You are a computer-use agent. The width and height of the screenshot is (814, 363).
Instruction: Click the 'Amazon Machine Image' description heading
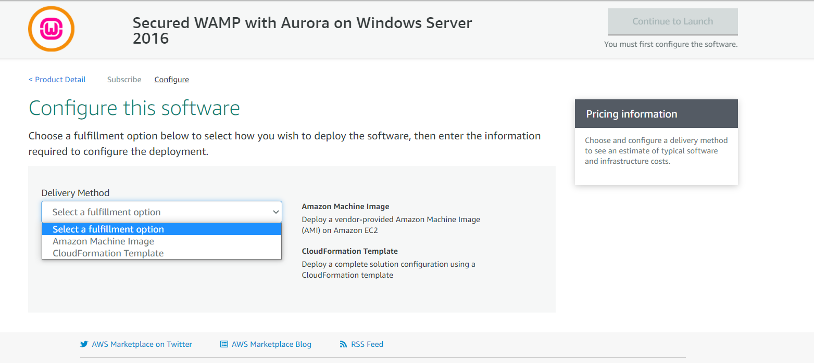click(346, 206)
